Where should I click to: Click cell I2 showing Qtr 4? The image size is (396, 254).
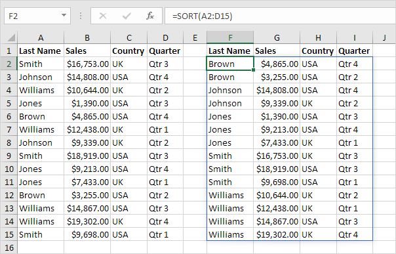(355, 64)
